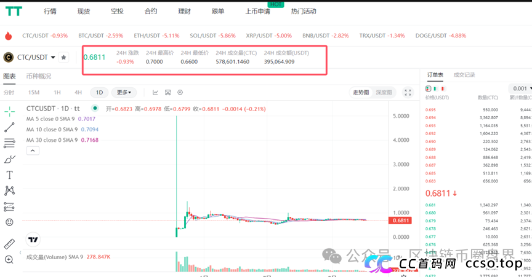The width and height of the screenshot is (532, 277).
Task: Open XRP/USDT ticker link
Action: 268,36
